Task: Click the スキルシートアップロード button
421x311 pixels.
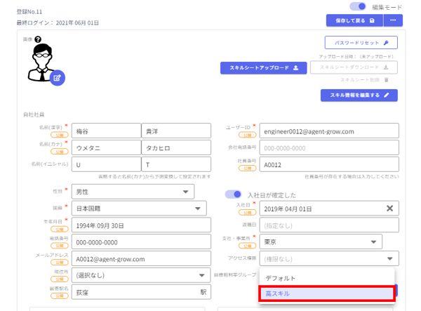Action: pos(265,68)
